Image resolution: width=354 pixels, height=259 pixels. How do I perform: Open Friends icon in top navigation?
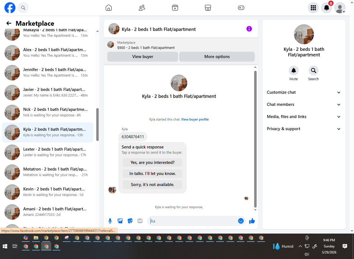pos(142,8)
